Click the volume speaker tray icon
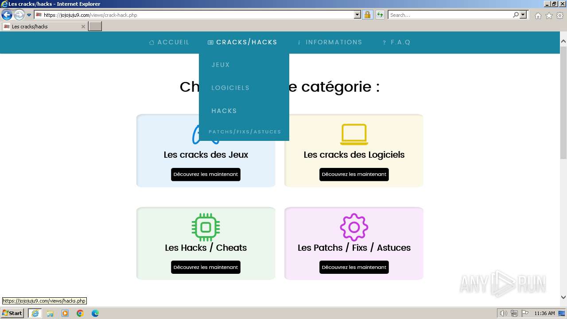567x319 pixels. pos(503,313)
